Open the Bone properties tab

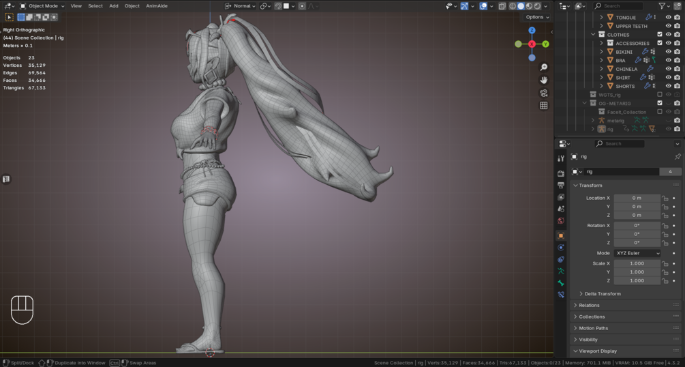click(561, 283)
